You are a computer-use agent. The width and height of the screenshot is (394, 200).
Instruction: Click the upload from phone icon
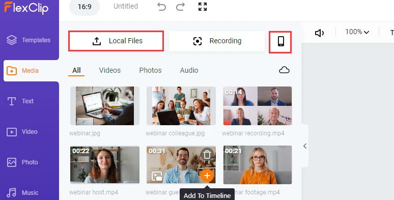point(280,42)
